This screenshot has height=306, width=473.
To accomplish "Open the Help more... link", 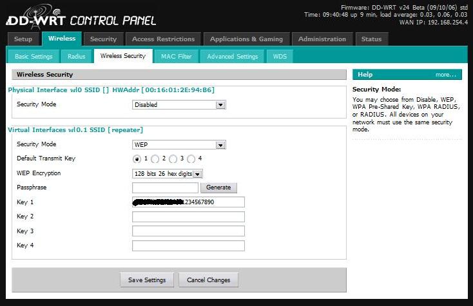I will 445,75.
